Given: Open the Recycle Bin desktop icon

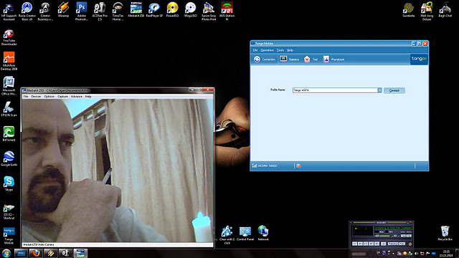Looking at the screenshot, I should [445, 233].
